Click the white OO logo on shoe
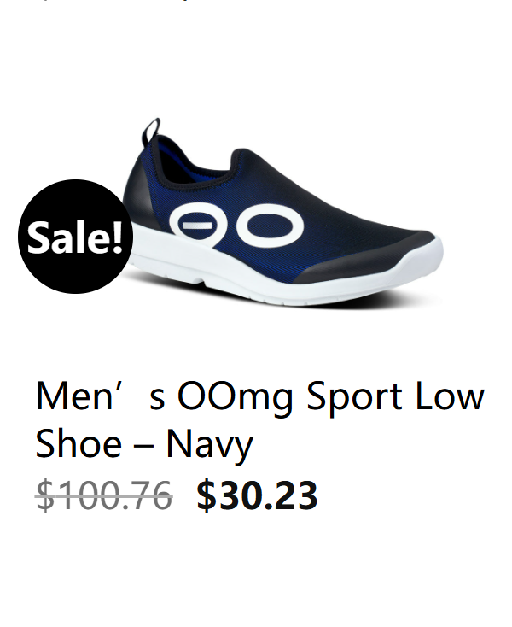Viewport: 512px width, 627px height. point(236,226)
